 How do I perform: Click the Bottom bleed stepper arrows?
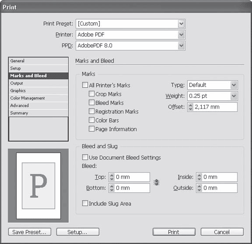[x=112, y=188]
